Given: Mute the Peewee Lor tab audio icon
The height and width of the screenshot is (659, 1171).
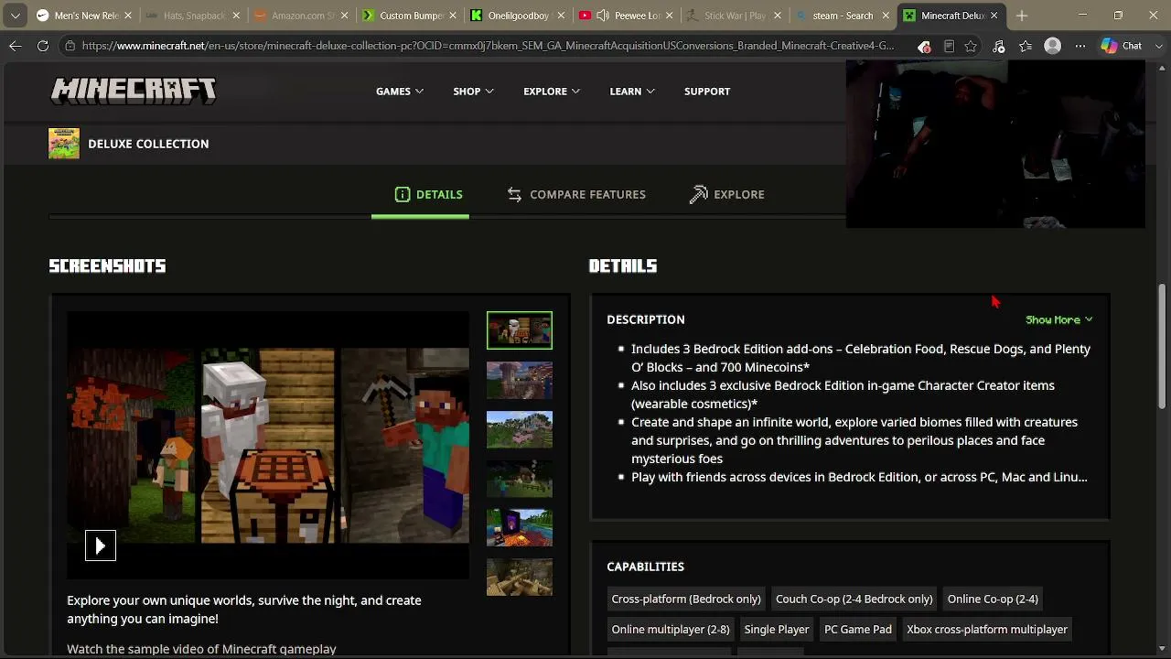Looking at the screenshot, I should tap(603, 16).
